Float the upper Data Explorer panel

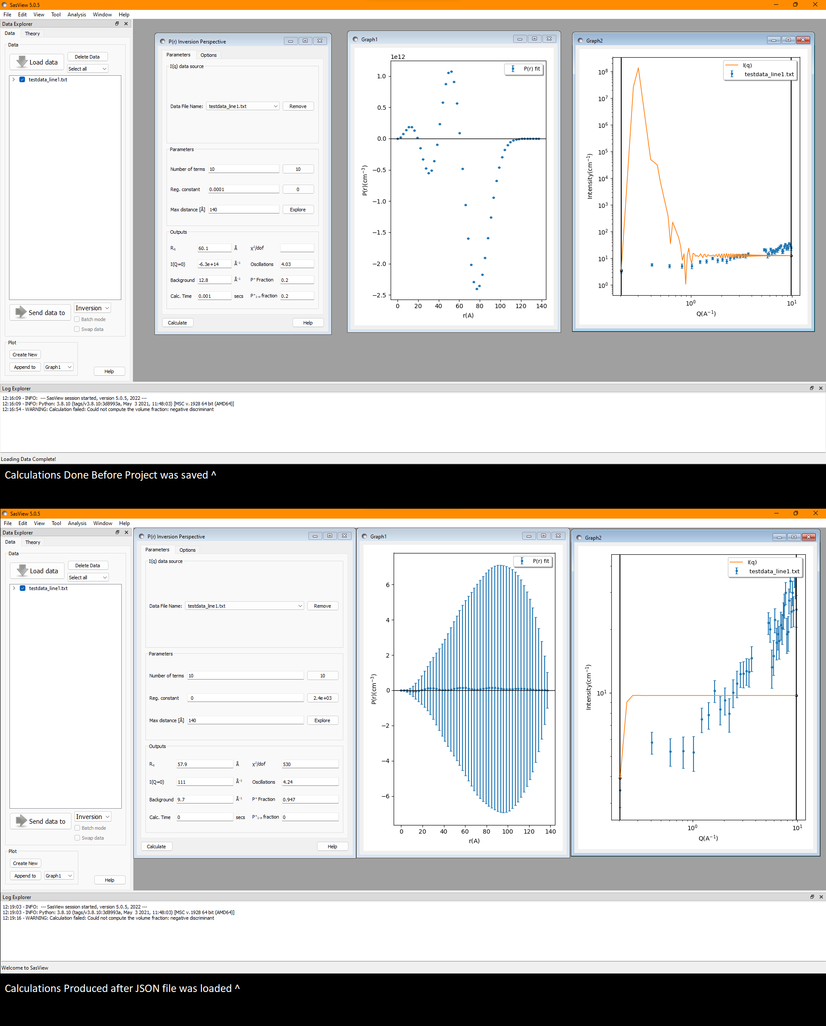point(117,24)
